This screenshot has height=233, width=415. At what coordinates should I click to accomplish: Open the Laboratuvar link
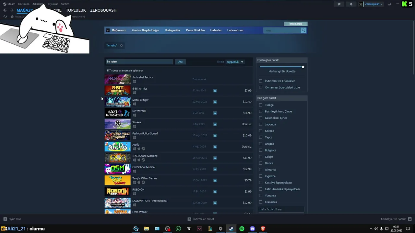235,30
